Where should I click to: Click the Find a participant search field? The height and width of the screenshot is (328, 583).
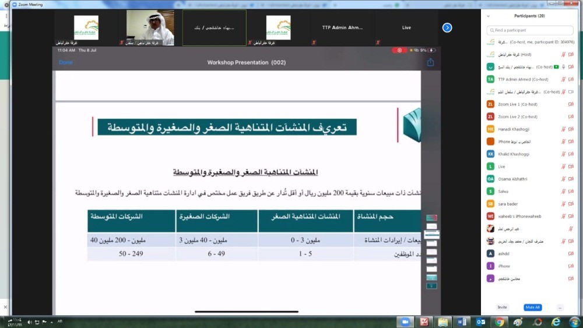click(x=529, y=30)
